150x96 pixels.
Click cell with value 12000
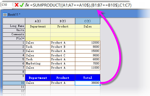[87, 43]
